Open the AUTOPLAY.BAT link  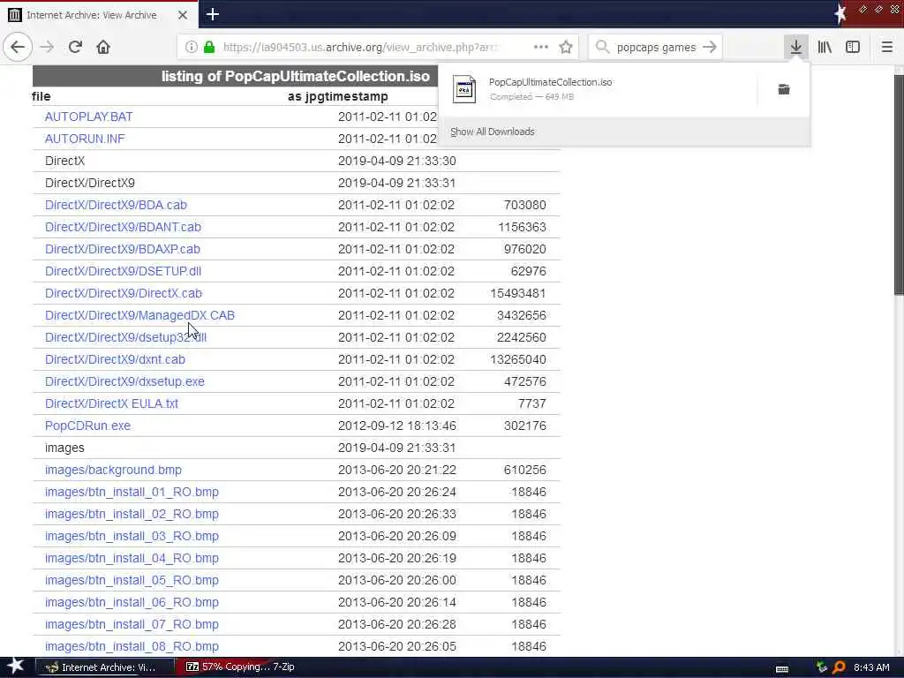coord(89,117)
